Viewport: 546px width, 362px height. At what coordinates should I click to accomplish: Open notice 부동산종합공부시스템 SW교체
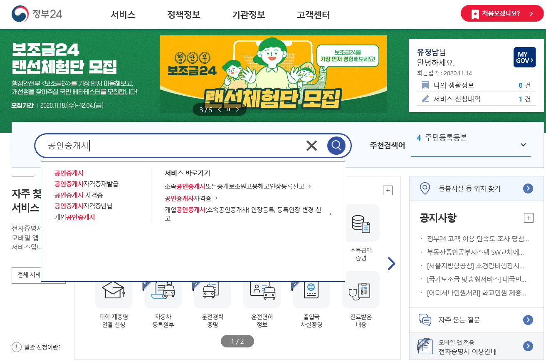[x=475, y=252]
